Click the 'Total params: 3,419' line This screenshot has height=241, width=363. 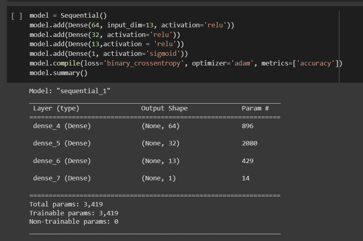pos(66,204)
